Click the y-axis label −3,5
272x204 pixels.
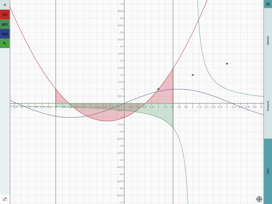119,153
